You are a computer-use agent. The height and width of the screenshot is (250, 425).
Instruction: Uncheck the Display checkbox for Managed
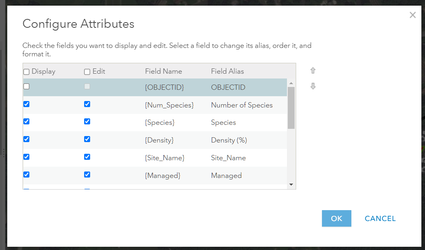tap(26, 174)
